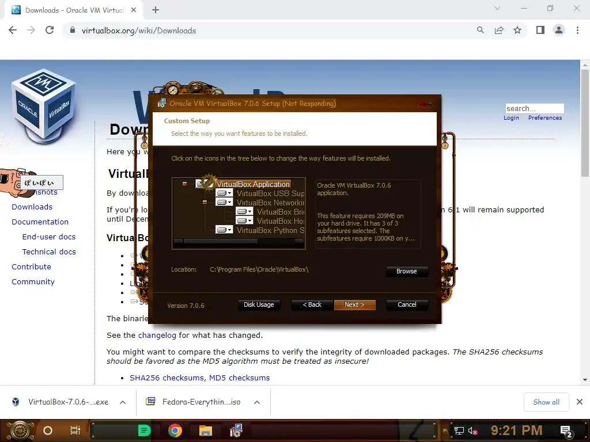Image resolution: width=590 pixels, height=442 pixels.
Task: Select the VirtualBox Application tree item
Action: coord(254,184)
